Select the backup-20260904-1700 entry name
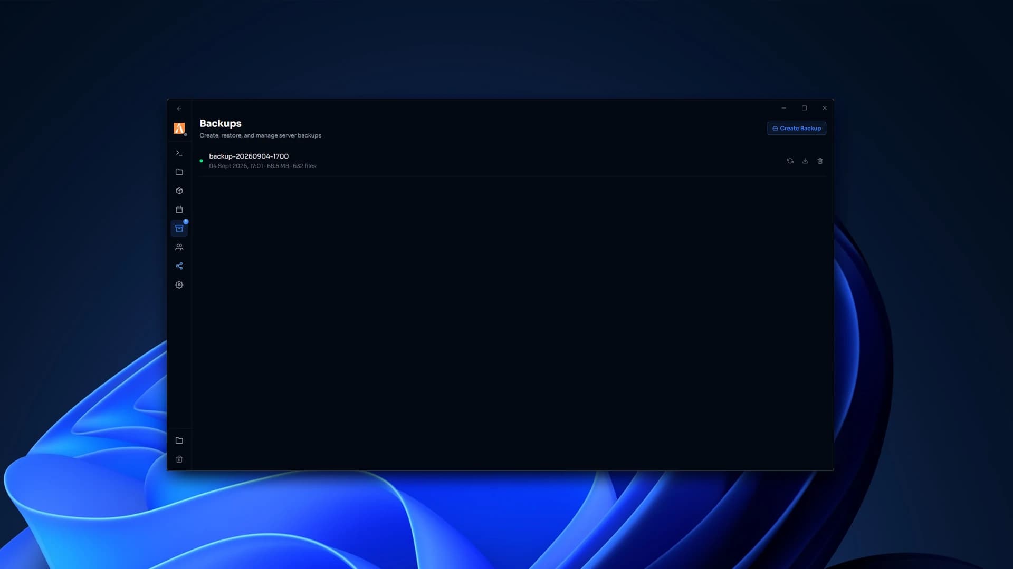 (249, 156)
